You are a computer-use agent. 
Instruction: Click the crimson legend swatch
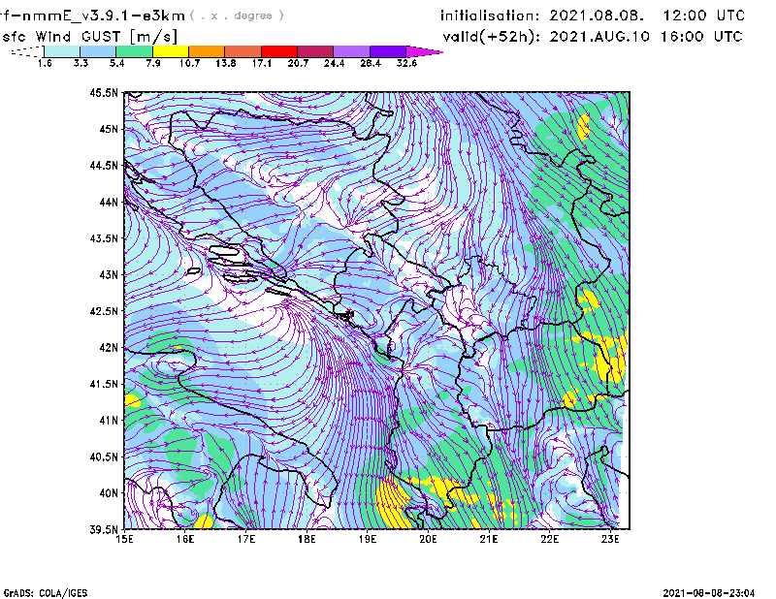(315, 51)
